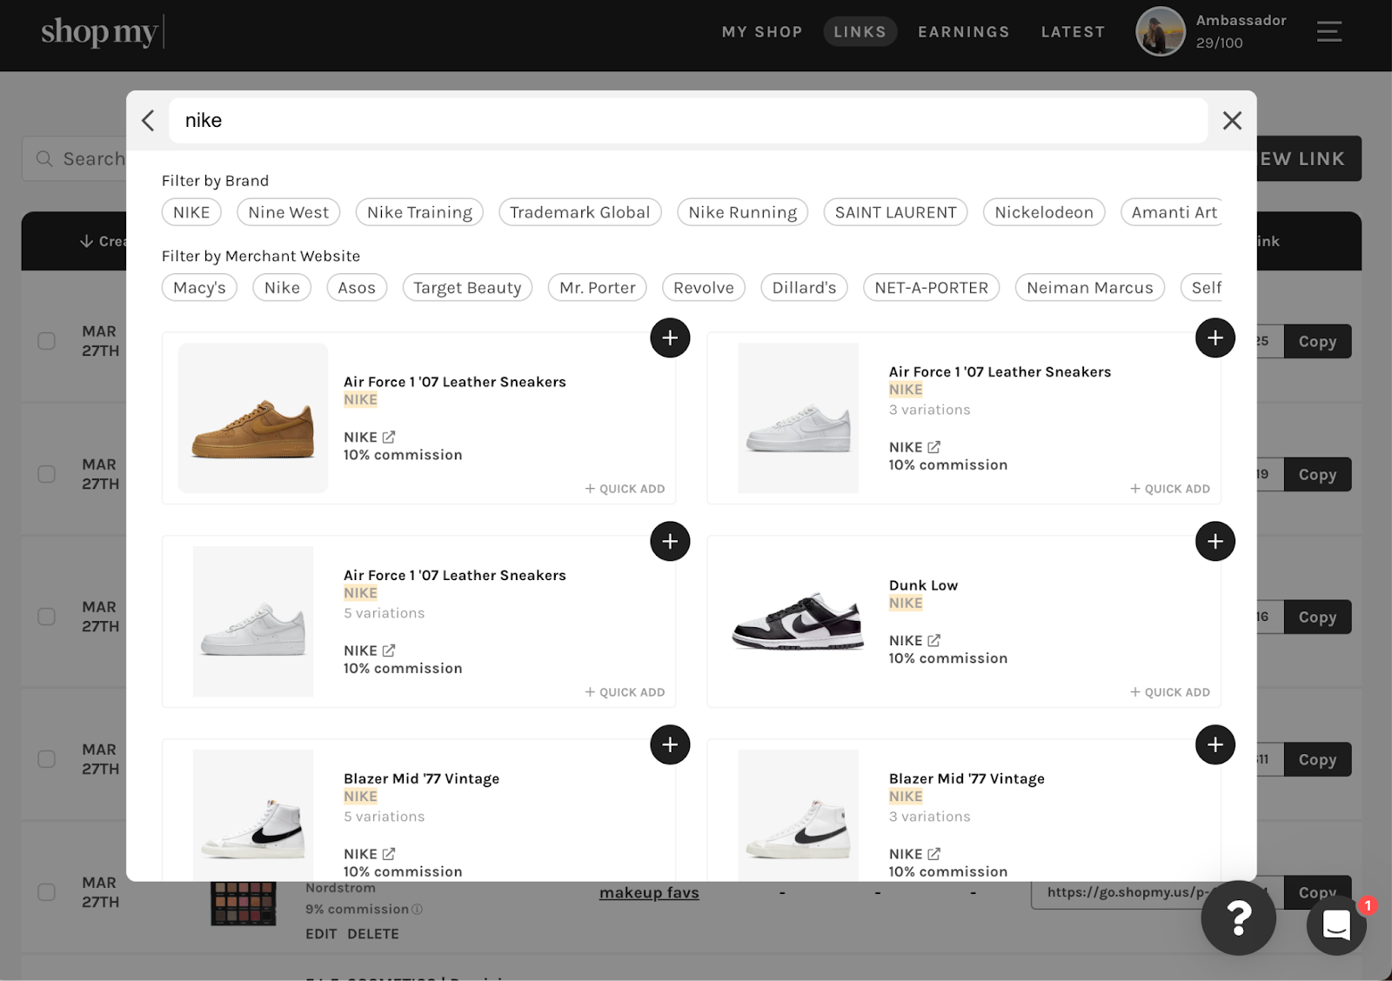Viewport: 1392px width, 981px height.
Task: Quick add the Dunk Low
Action: coord(1170,692)
